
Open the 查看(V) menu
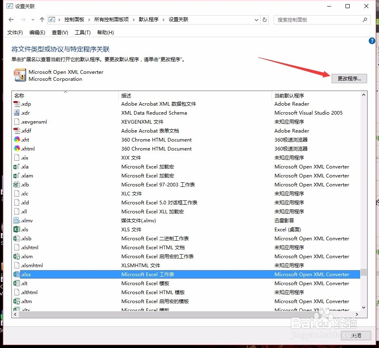59,33
